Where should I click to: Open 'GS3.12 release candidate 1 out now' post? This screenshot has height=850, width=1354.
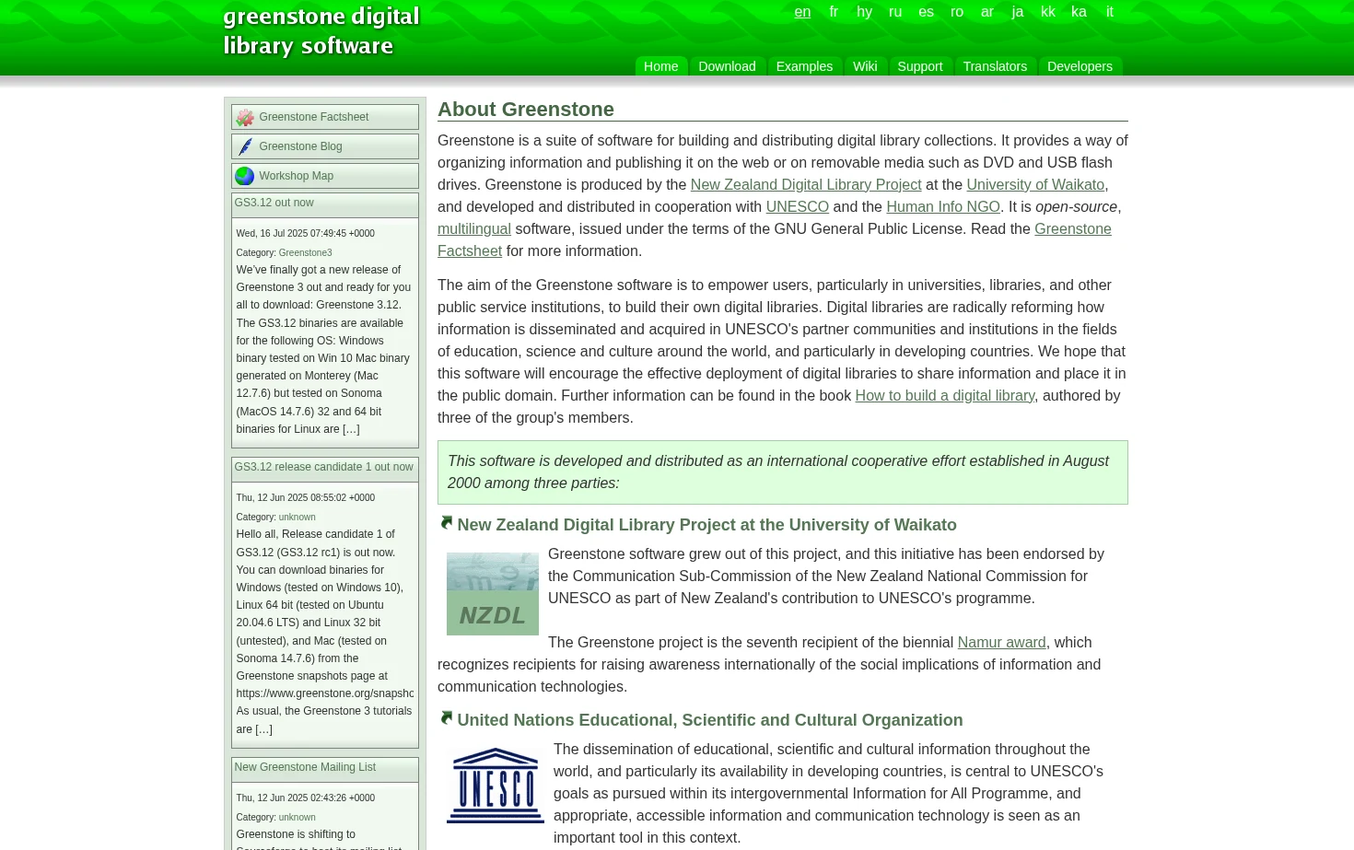(x=323, y=467)
